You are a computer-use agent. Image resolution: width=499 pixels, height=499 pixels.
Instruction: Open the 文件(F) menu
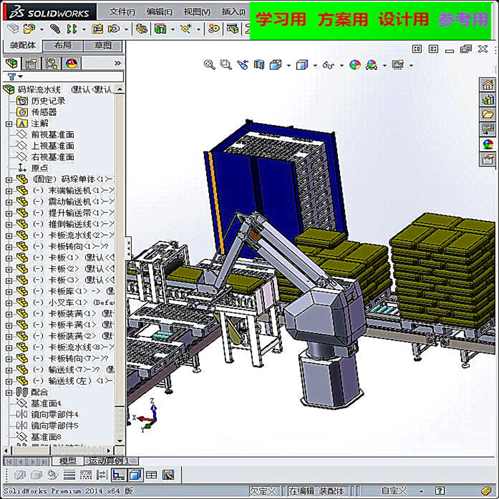[122, 12]
